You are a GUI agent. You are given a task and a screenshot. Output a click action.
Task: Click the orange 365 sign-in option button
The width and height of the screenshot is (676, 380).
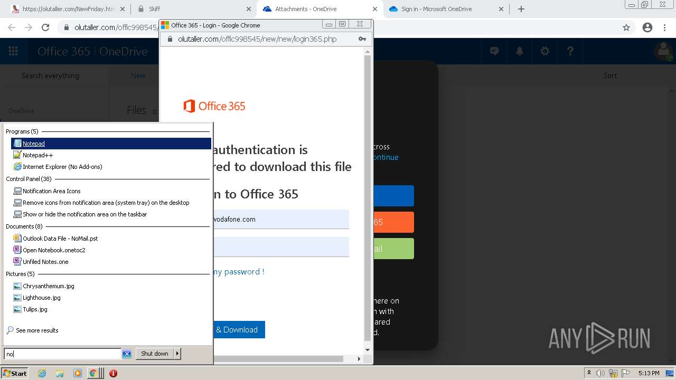point(393,222)
